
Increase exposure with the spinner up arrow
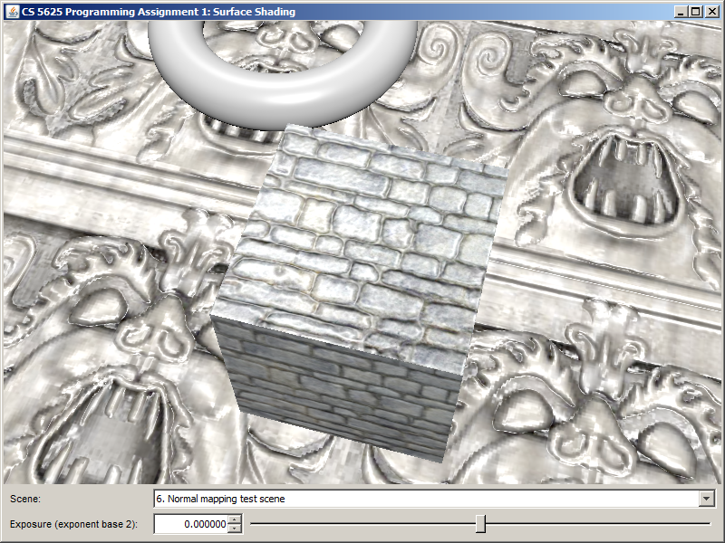(235, 519)
